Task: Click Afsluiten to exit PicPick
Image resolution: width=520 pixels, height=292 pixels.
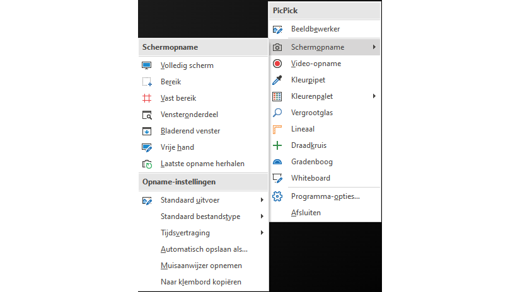Action: [x=306, y=213]
